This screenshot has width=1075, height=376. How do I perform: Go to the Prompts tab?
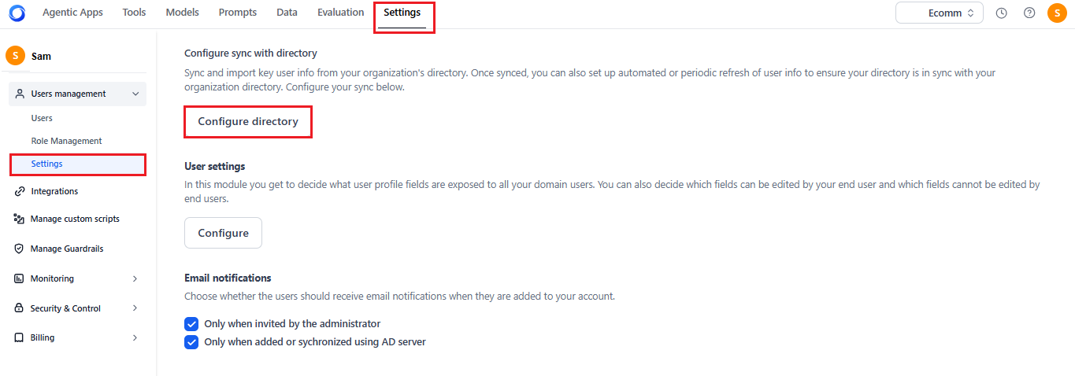click(x=238, y=13)
